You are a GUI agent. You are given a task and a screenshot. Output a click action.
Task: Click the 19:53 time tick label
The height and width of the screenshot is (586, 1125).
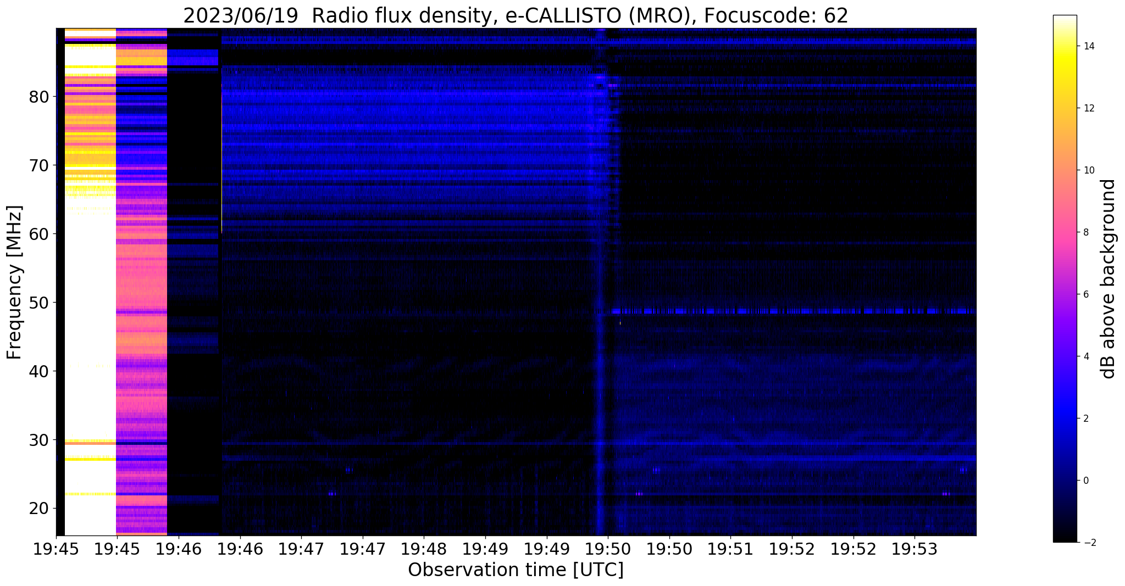[x=915, y=548]
